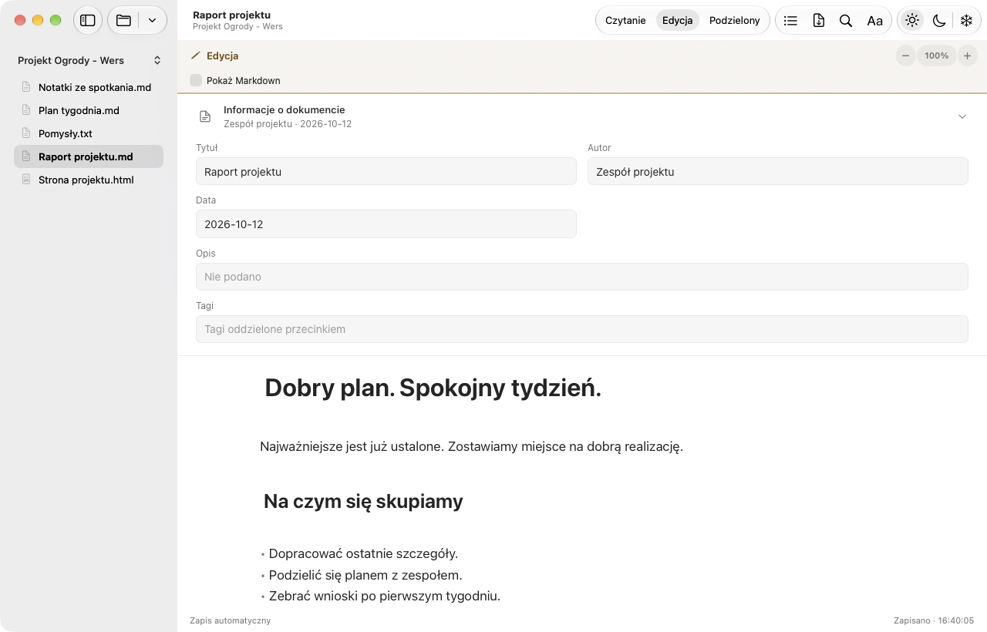Open font settings via the Aa icon
This screenshot has width=987, height=632.
pyautogui.click(x=874, y=21)
